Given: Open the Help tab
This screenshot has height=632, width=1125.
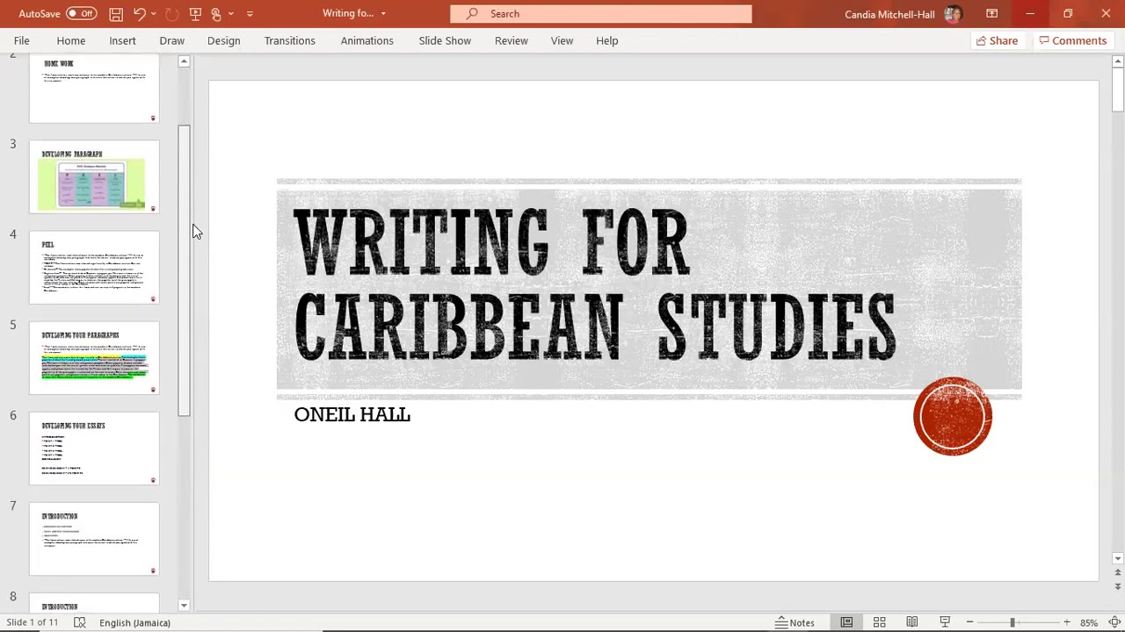Looking at the screenshot, I should 606,40.
